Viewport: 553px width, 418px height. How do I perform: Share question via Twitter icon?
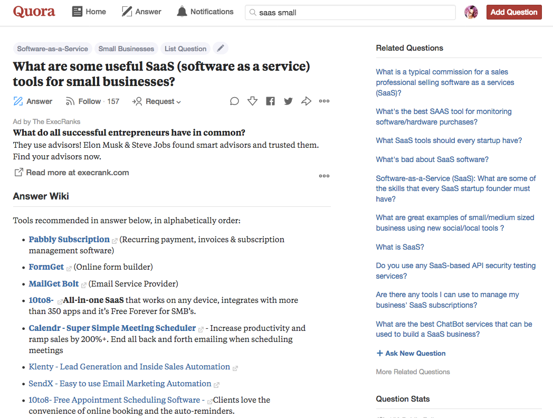click(x=288, y=101)
